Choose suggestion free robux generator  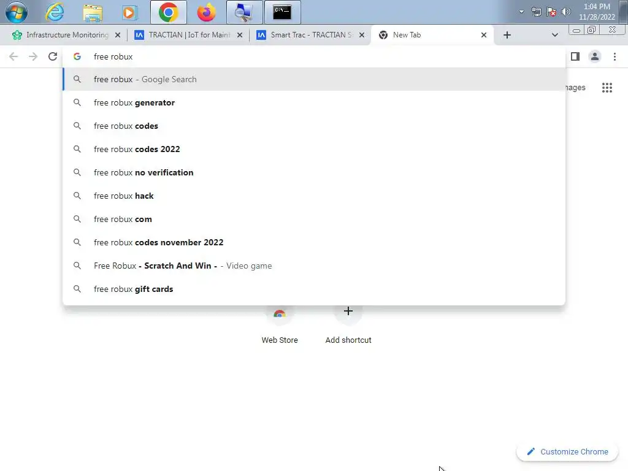[313, 102]
